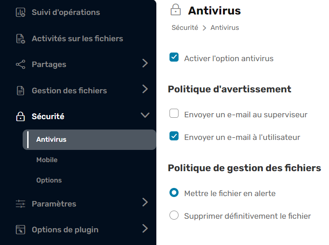This screenshot has height=245, width=329.
Task: Collapse the Sécurité section chevron
Action: pyautogui.click(x=145, y=115)
